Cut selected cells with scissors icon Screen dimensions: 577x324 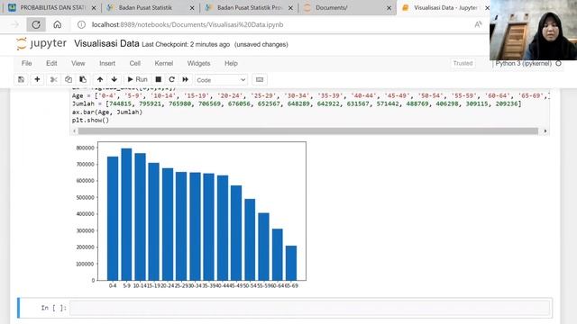54,79
